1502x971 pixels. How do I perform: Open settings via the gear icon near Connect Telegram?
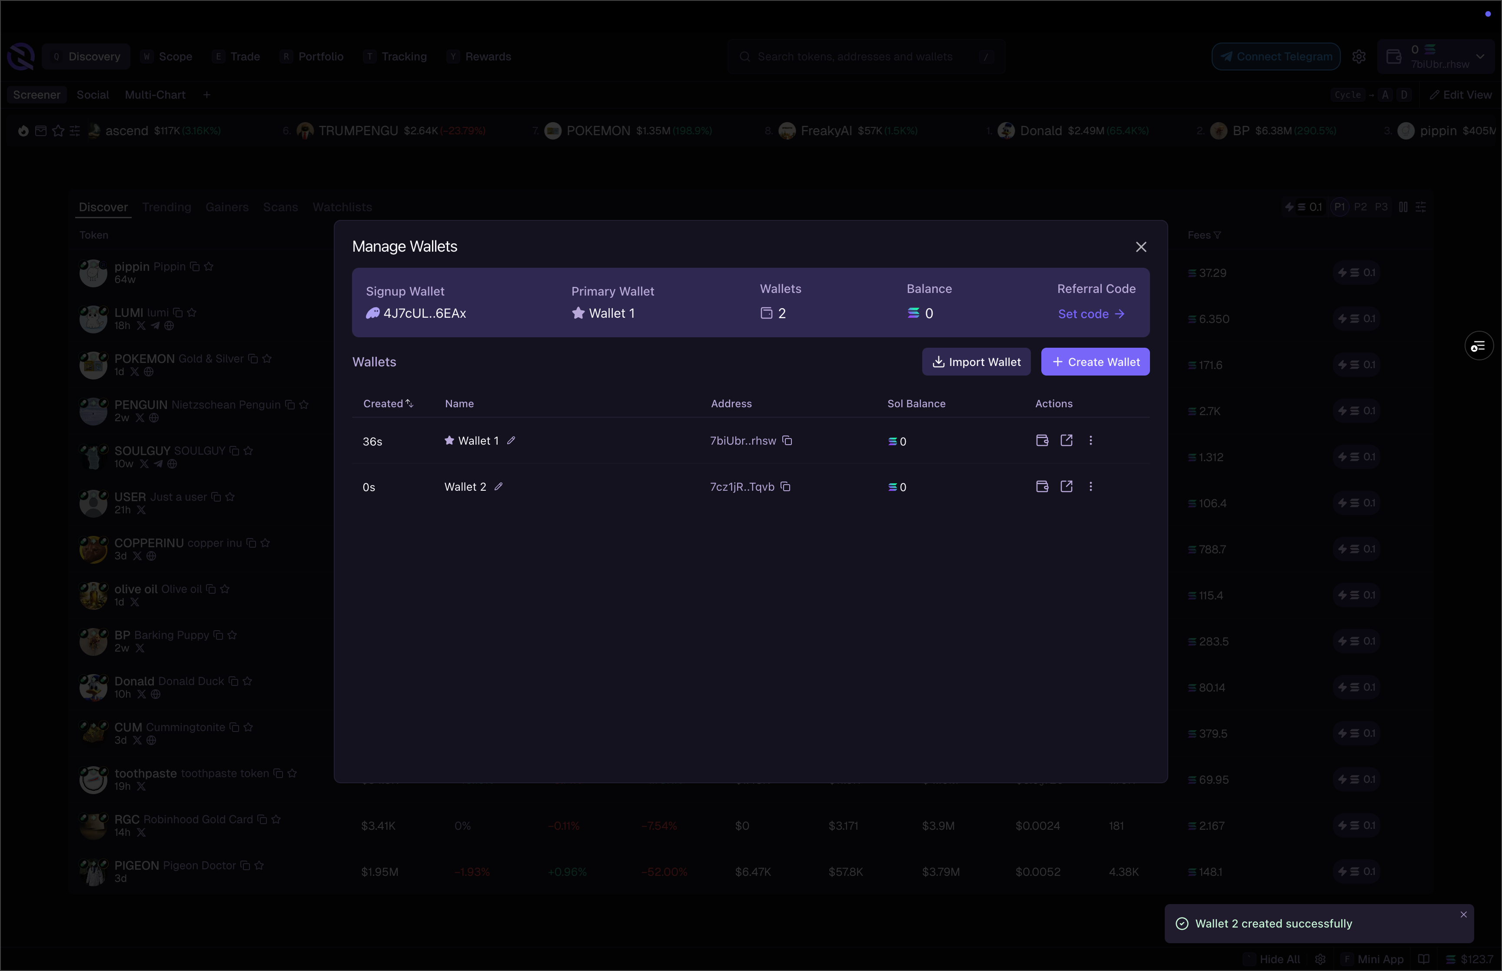pos(1359,56)
